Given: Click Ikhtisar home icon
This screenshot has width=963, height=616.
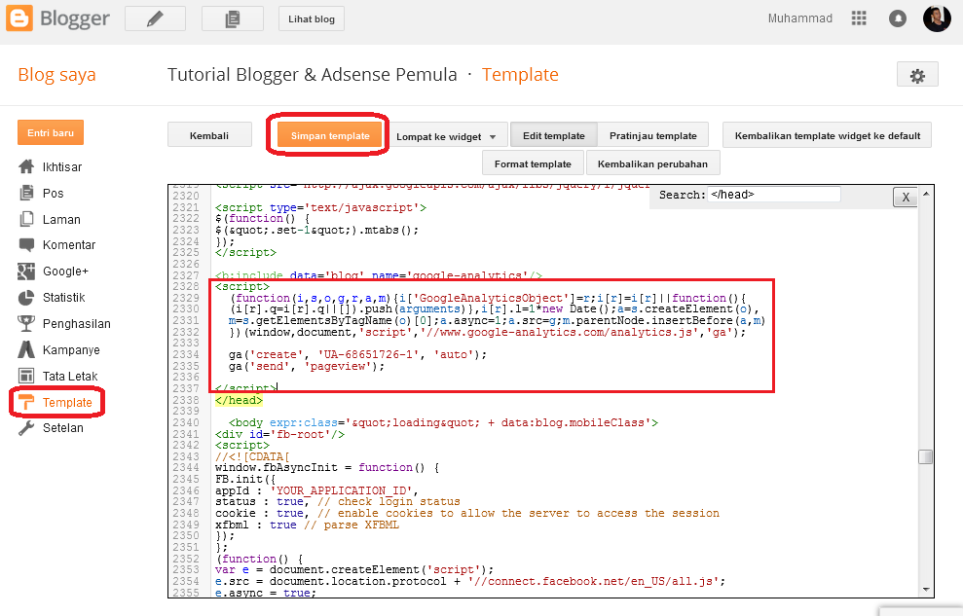Looking at the screenshot, I should point(26,166).
